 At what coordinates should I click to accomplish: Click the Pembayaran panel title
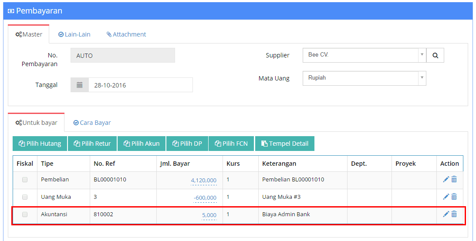[x=39, y=11]
